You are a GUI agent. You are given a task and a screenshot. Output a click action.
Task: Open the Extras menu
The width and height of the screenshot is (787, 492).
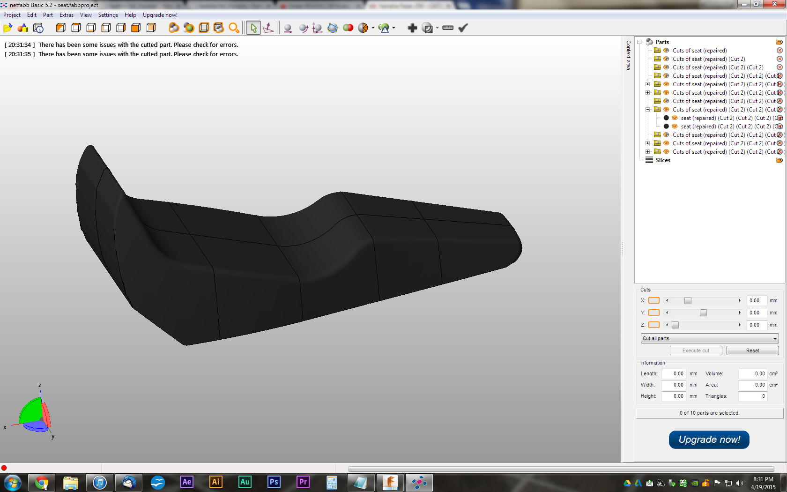[x=66, y=15]
